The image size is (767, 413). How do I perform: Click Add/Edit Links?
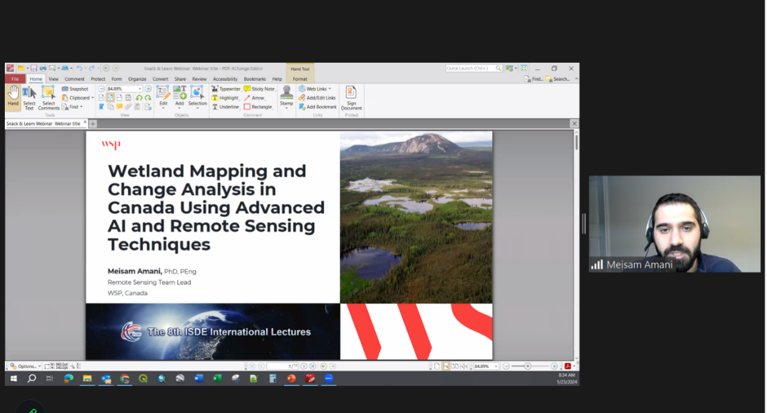point(317,98)
